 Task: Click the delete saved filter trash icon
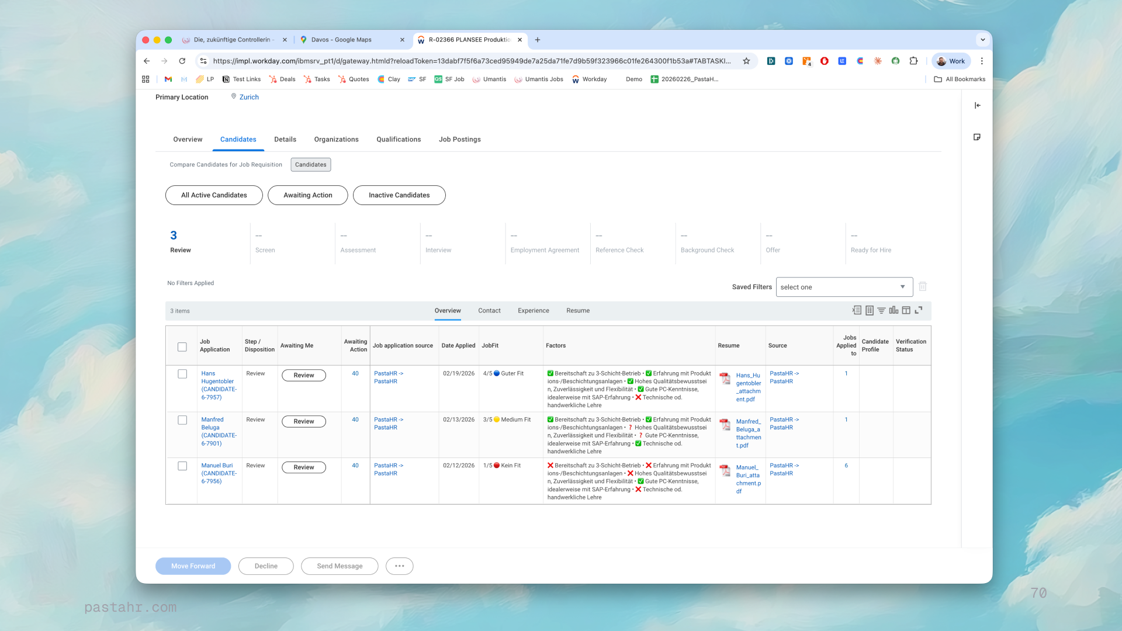(923, 287)
